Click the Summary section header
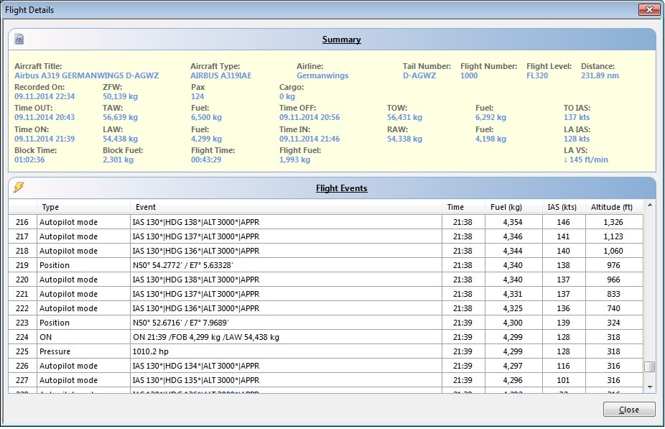The image size is (665, 429). tap(341, 40)
